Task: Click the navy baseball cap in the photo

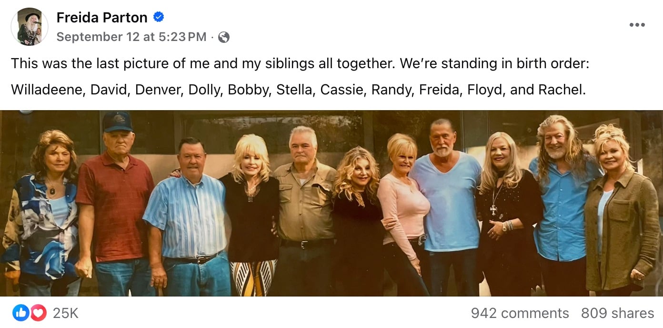Action: [117, 122]
